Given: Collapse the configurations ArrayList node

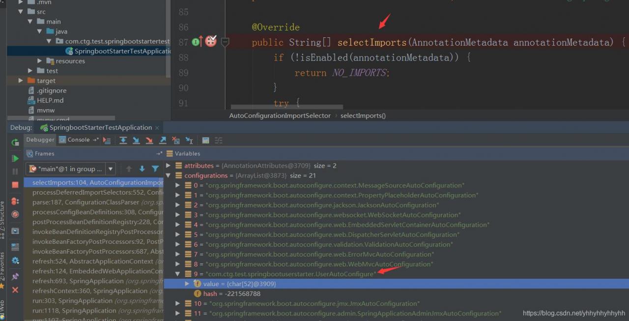Looking at the screenshot, I should click(x=169, y=175).
